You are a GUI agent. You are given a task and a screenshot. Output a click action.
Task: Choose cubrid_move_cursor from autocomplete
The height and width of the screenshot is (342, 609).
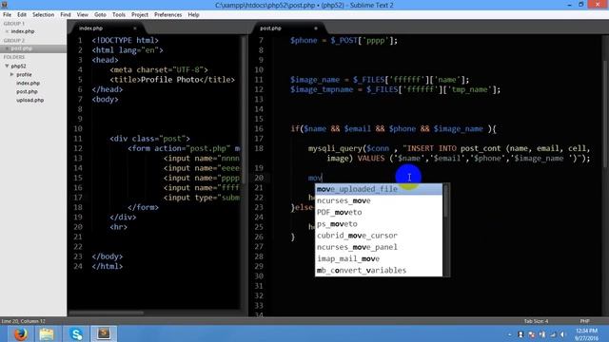[x=379, y=236]
